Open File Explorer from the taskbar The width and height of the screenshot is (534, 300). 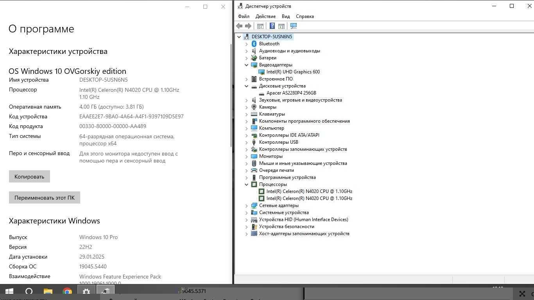coord(48,292)
